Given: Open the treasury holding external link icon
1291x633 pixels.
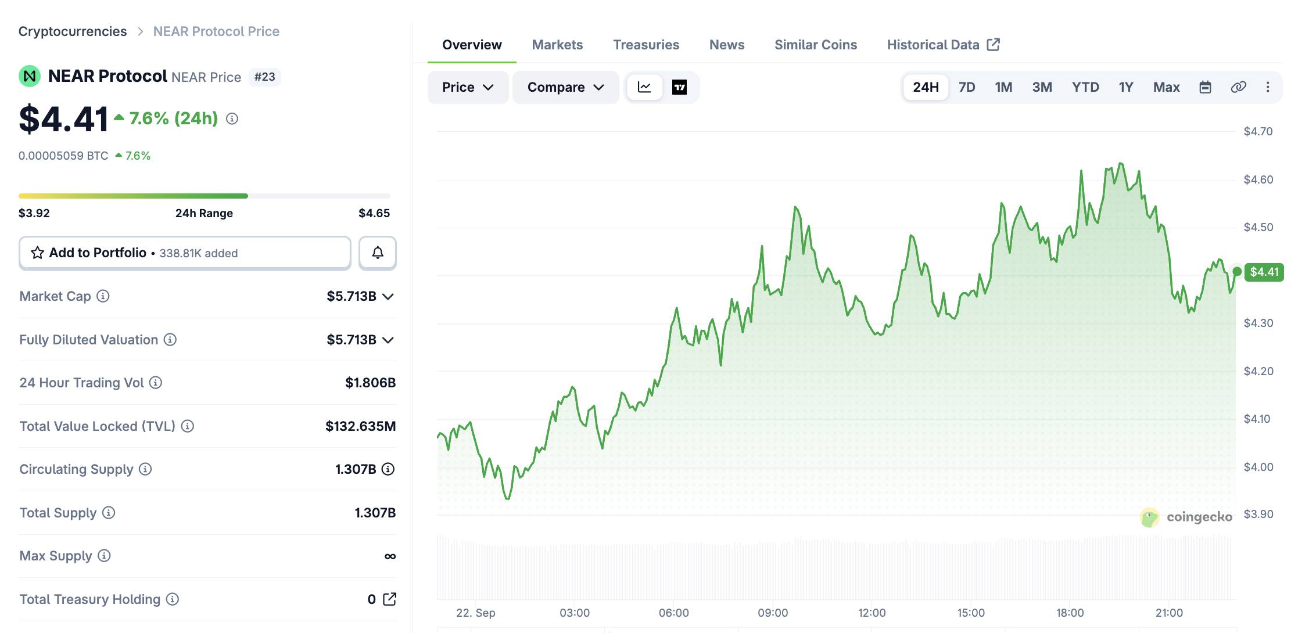Looking at the screenshot, I should pyautogui.click(x=389, y=599).
